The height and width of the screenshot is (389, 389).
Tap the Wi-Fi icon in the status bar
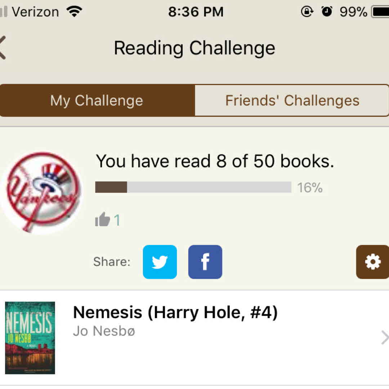(x=74, y=12)
